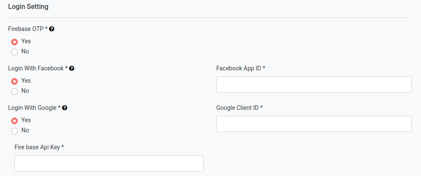Click the Firebase OTP field label
Image resolution: width=421 pixels, height=176 pixels.
point(28,29)
